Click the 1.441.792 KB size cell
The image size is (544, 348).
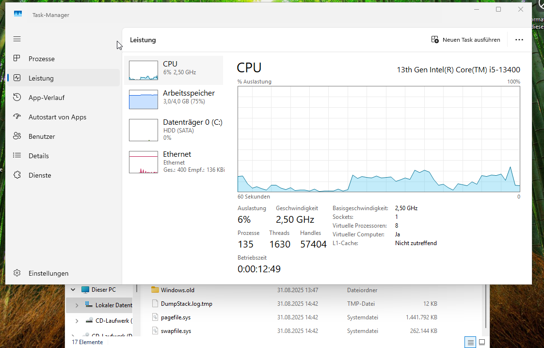pyautogui.click(x=421, y=317)
